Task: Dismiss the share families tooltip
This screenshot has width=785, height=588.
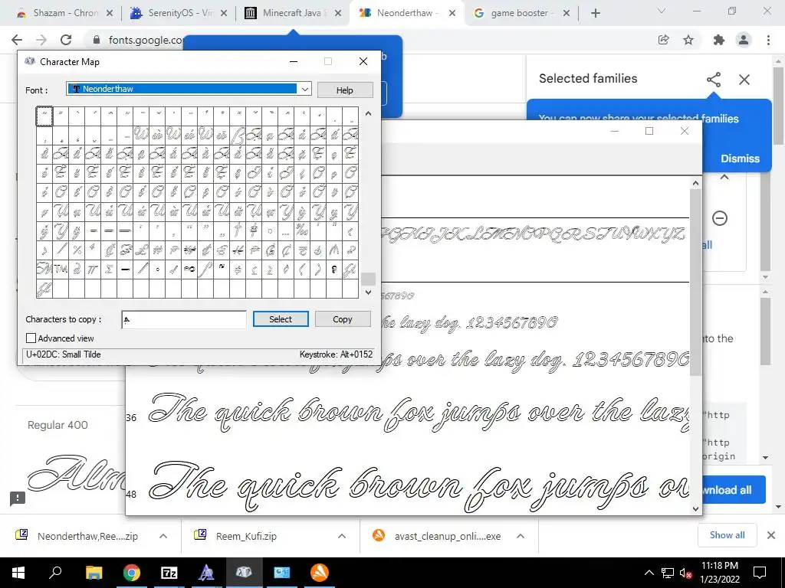Action: (x=740, y=158)
